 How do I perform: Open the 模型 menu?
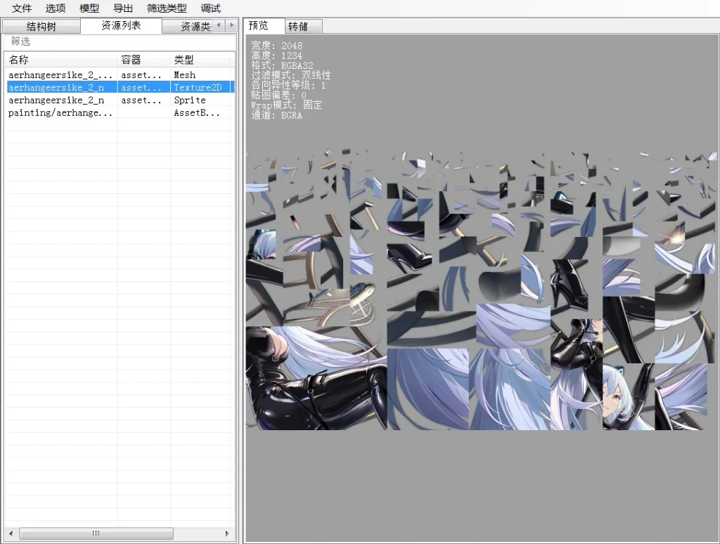(x=89, y=8)
